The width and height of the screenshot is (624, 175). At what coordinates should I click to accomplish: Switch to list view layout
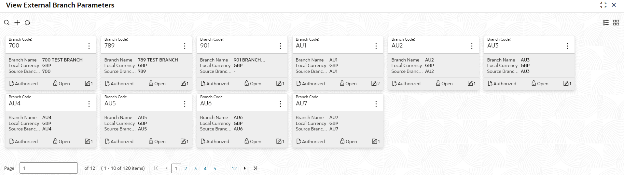[x=606, y=22]
